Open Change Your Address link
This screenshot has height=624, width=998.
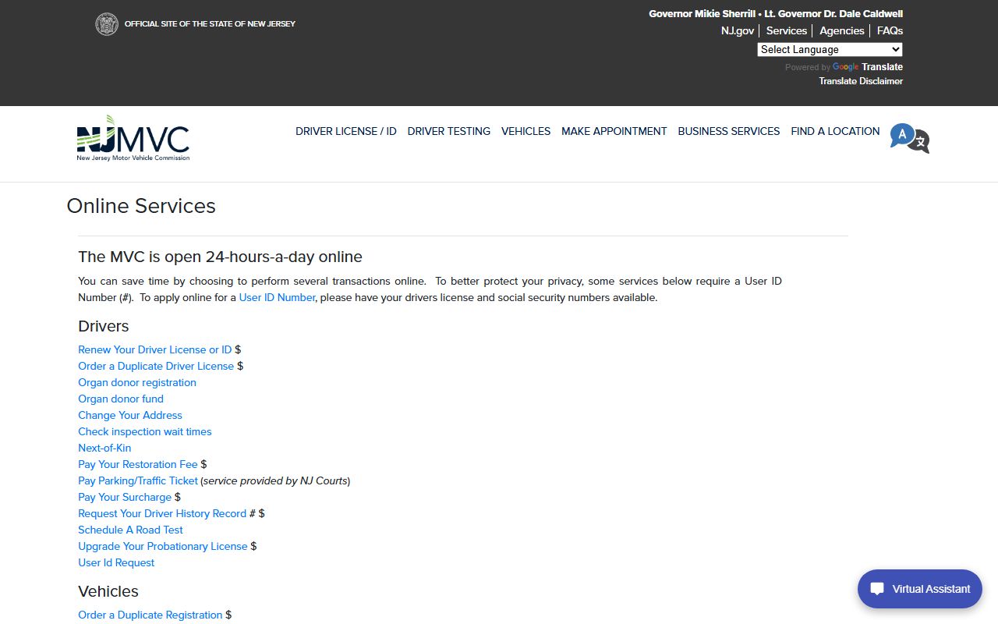[130, 415]
